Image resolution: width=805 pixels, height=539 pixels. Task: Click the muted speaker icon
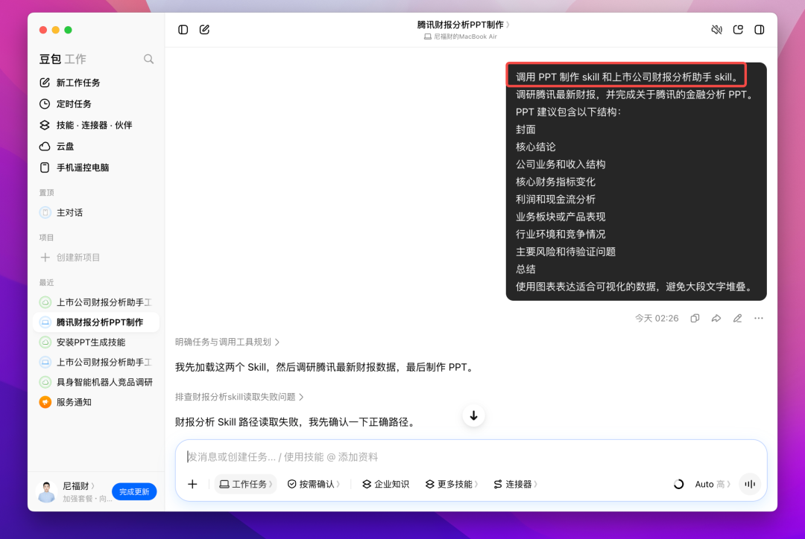(717, 30)
